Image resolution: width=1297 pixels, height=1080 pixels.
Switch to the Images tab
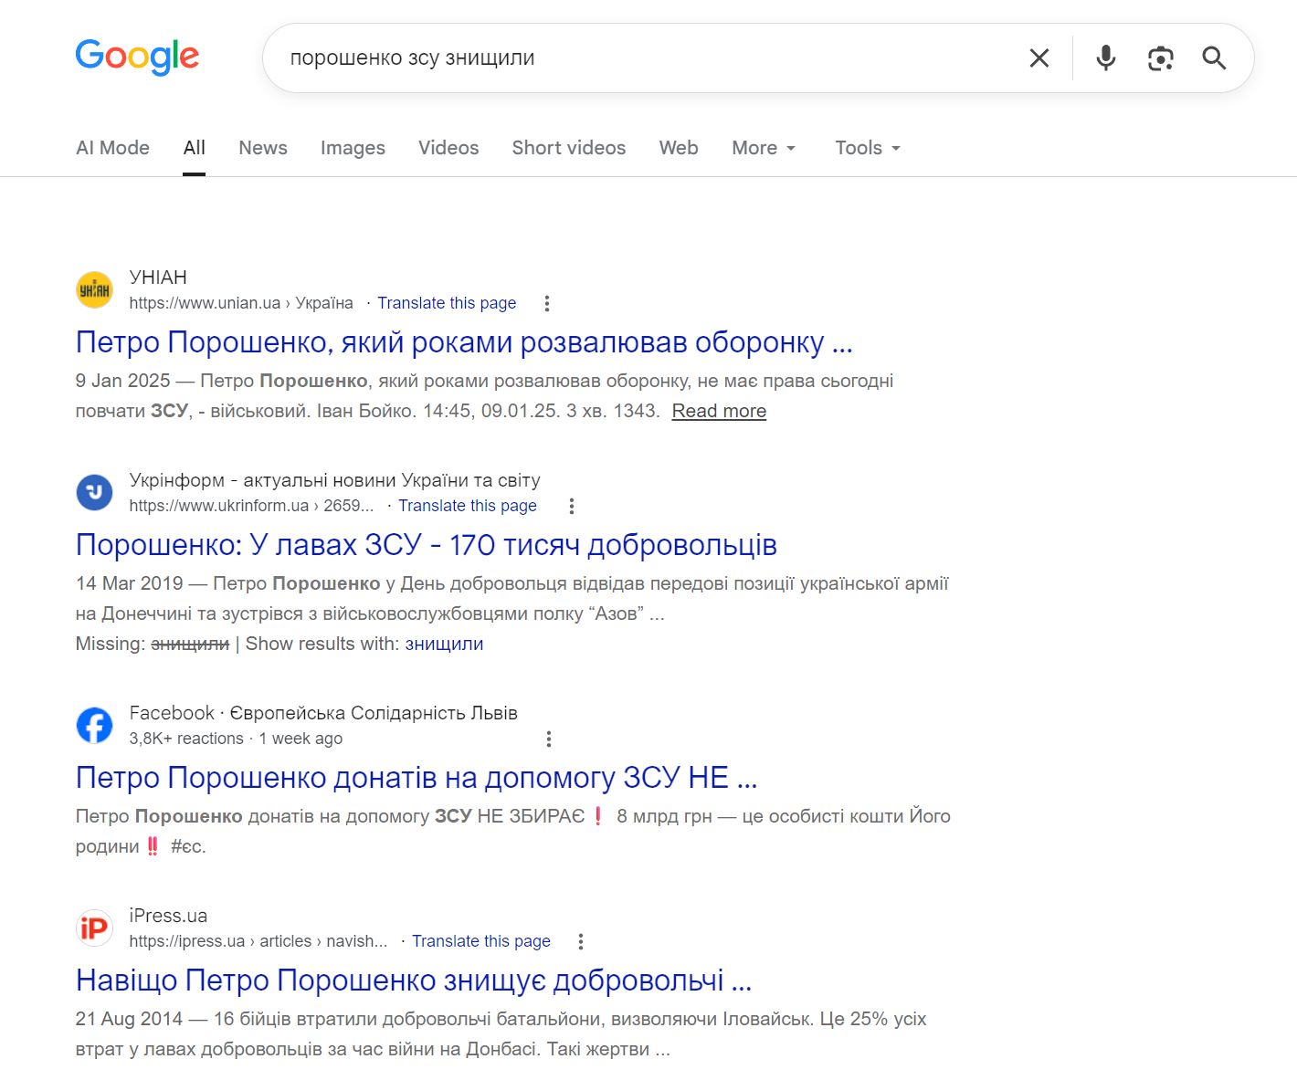coord(353,148)
